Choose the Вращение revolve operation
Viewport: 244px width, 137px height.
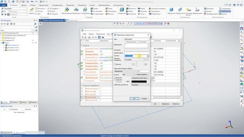pos(76,11)
